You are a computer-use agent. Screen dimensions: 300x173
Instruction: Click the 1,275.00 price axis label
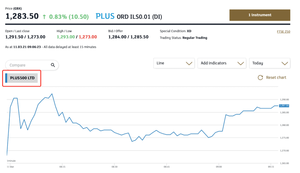[284, 138]
